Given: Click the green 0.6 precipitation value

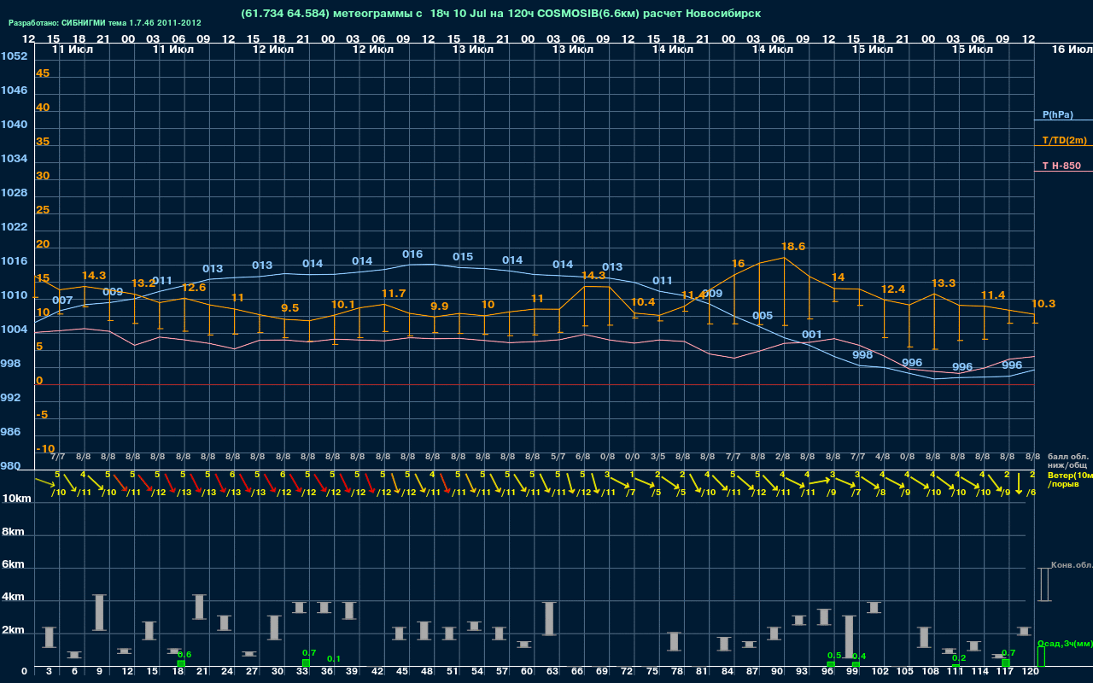Looking at the screenshot, I should pyautogui.click(x=184, y=655).
